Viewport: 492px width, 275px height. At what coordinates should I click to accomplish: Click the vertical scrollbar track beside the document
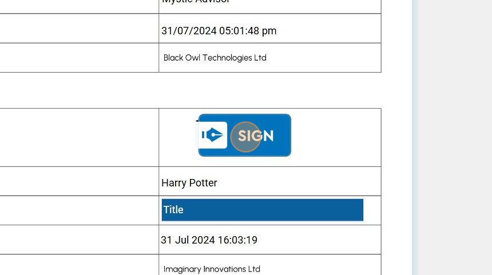pos(415,137)
